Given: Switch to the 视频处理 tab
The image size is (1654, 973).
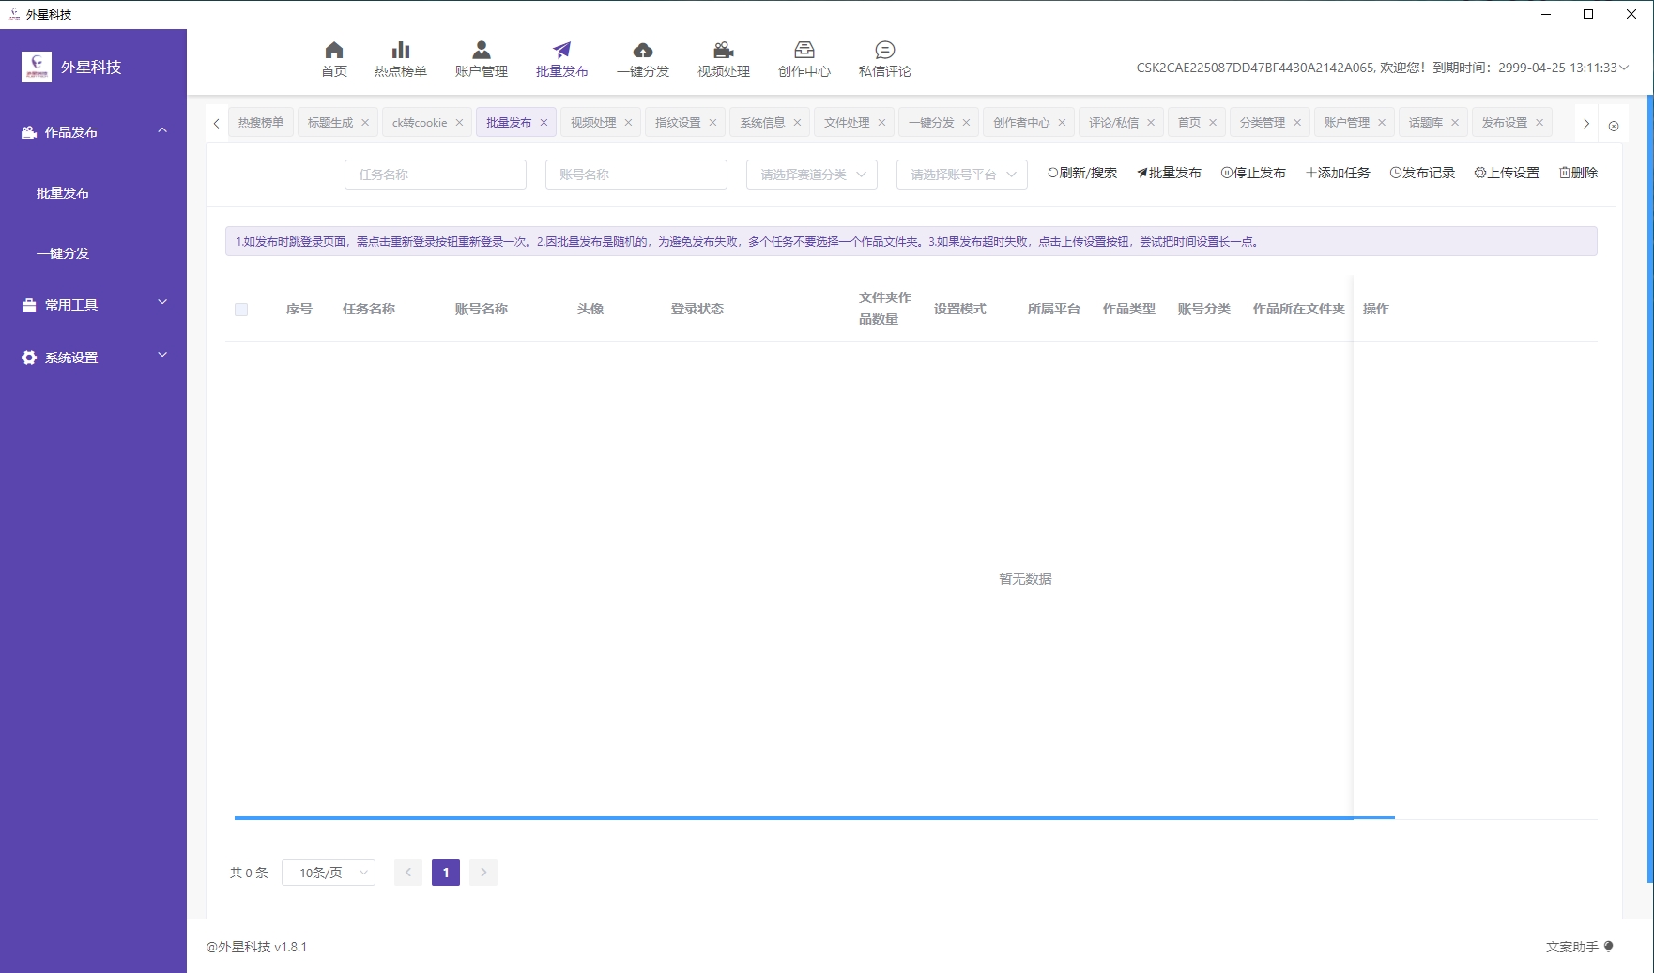Looking at the screenshot, I should (593, 121).
